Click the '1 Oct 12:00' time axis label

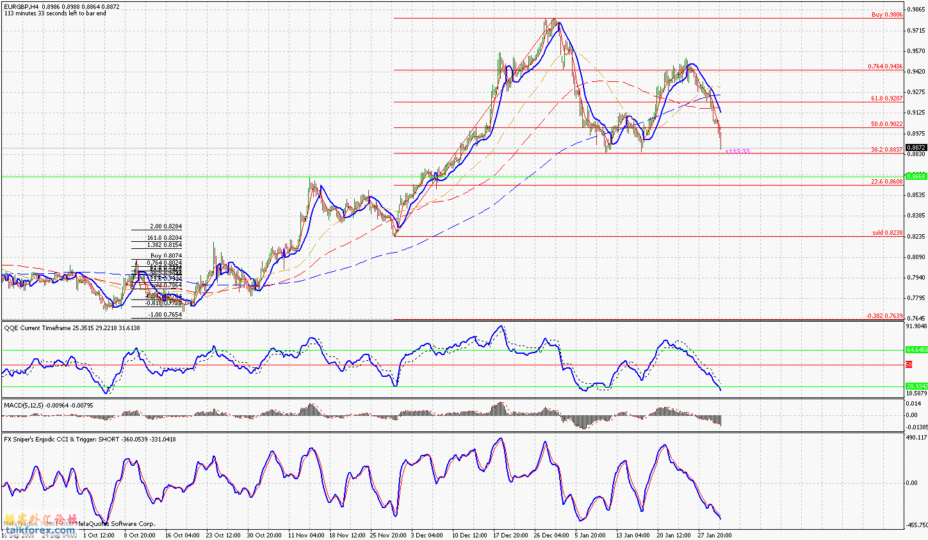(99, 535)
